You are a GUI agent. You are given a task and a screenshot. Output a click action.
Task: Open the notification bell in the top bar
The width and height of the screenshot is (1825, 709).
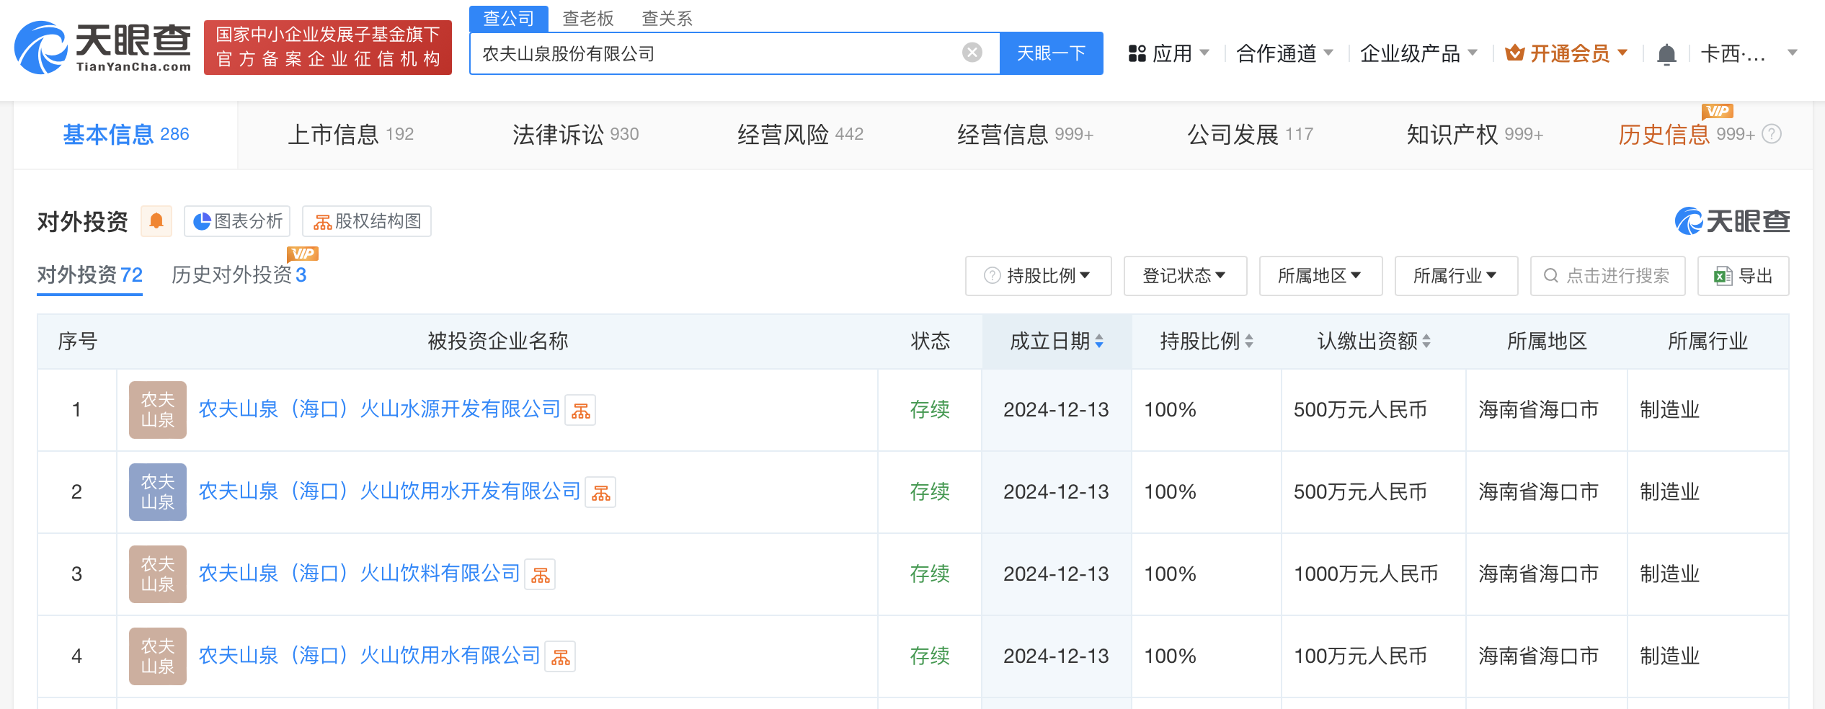point(1666,54)
